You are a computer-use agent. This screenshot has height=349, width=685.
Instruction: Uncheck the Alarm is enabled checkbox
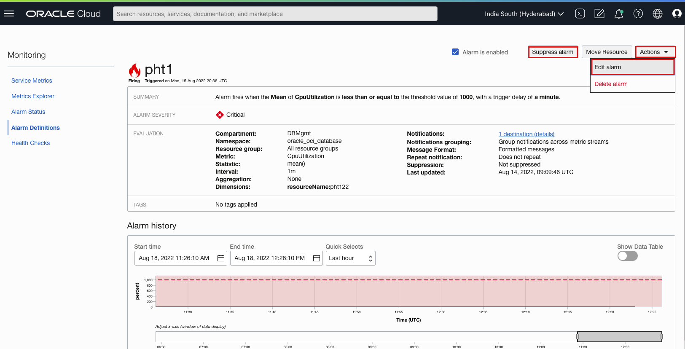[455, 52]
